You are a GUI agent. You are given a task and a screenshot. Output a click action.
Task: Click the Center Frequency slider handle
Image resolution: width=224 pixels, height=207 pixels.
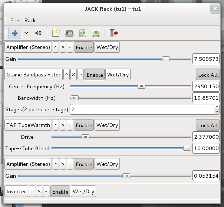tap(141, 86)
